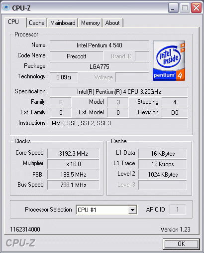Viewport: 204px width, 253px height.
Task: Click the Intel Inside Pentium 4 logo
Action: pyautogui.click(x=169, y=61)
